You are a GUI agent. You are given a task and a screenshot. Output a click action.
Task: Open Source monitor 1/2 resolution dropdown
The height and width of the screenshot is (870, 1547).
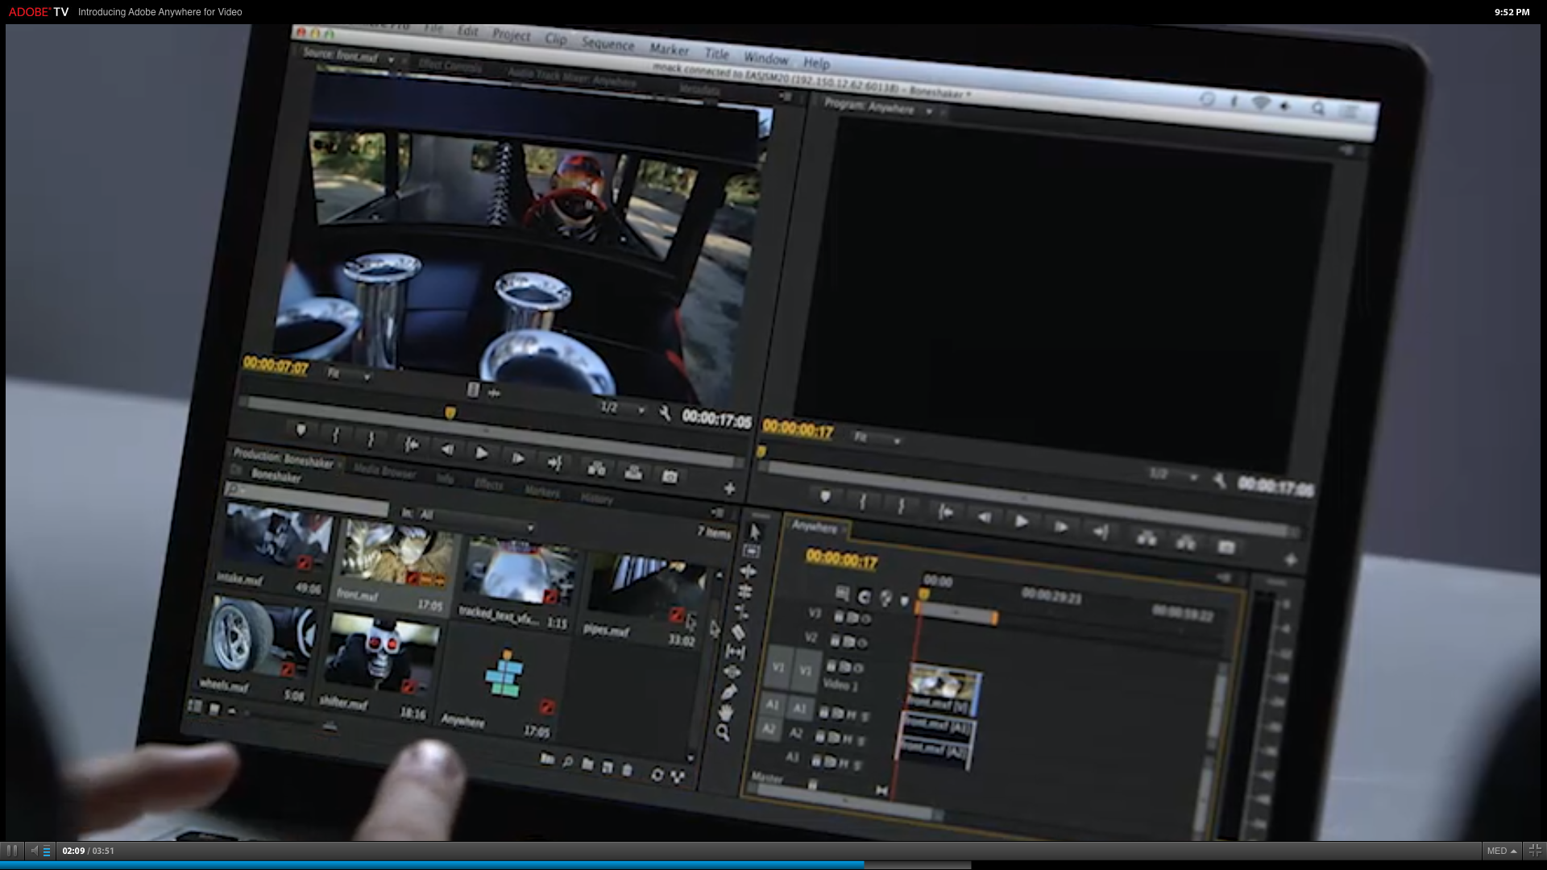click(622, 408)
